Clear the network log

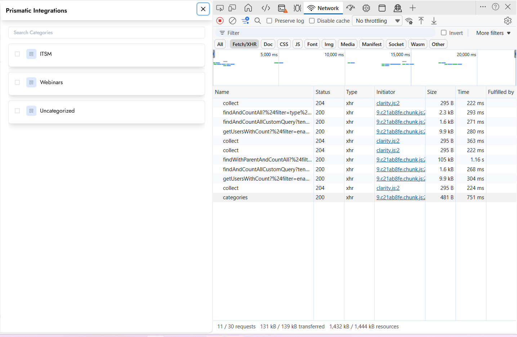pos(233,21)
